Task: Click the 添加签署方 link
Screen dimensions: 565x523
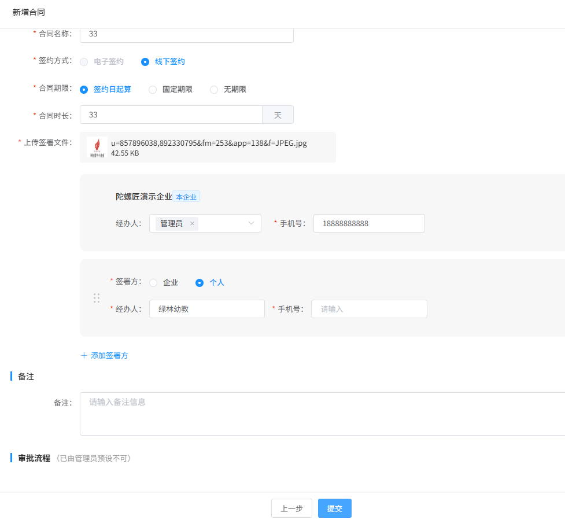Action: click(x=109, y=355)
